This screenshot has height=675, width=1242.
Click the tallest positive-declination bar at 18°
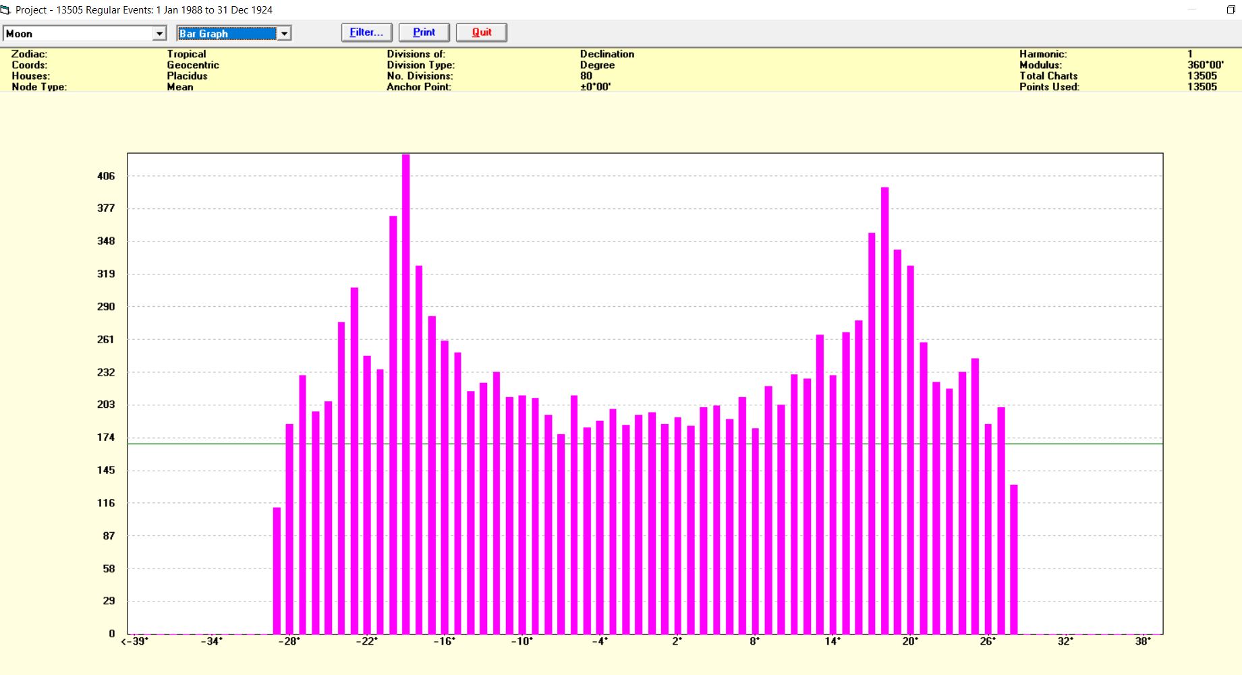pyautogui.click(x=884, y=411)
